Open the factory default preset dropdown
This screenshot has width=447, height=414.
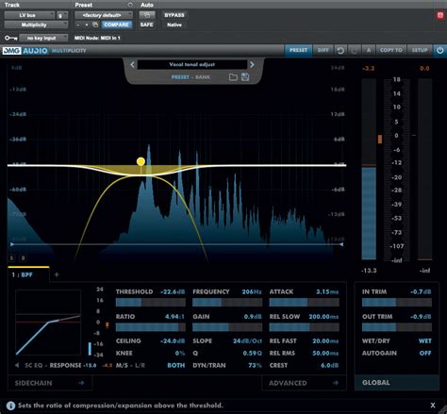point(104,15)
